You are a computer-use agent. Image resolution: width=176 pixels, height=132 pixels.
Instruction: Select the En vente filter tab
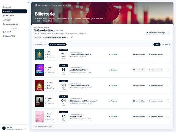(166, 44)
